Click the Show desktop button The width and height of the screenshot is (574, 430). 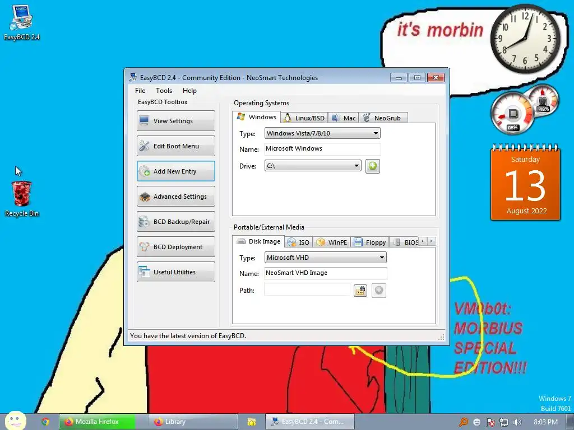coord(570,422)
